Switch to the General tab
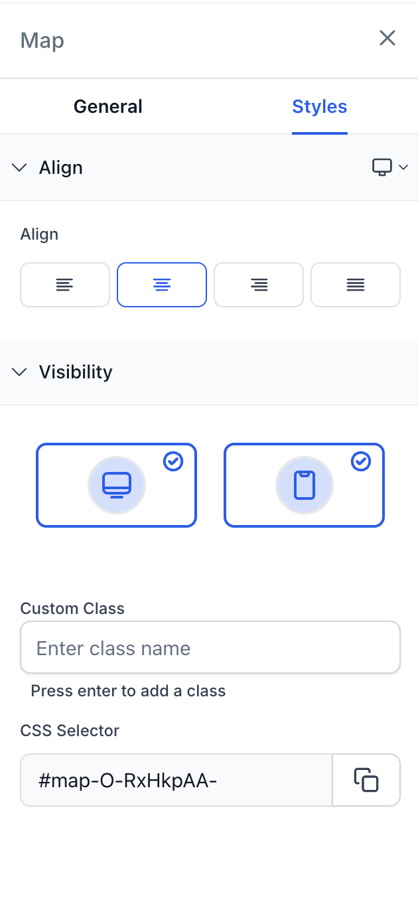418x920 pixels. click(x=108, y=106)
